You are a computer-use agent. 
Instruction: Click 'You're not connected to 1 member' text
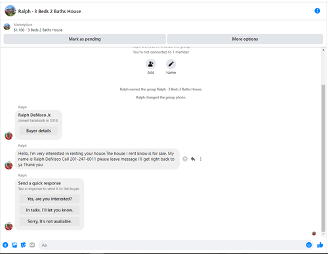tap(161, 52)
